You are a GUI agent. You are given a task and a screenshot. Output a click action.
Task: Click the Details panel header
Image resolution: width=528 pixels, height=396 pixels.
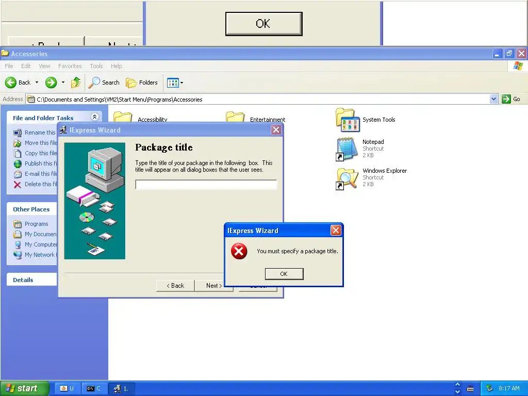[x=31, y=280]
